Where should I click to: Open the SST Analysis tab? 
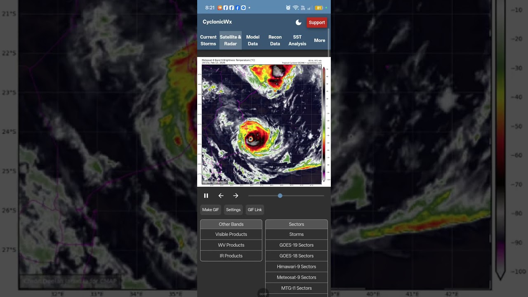click(x=297, y=40)
